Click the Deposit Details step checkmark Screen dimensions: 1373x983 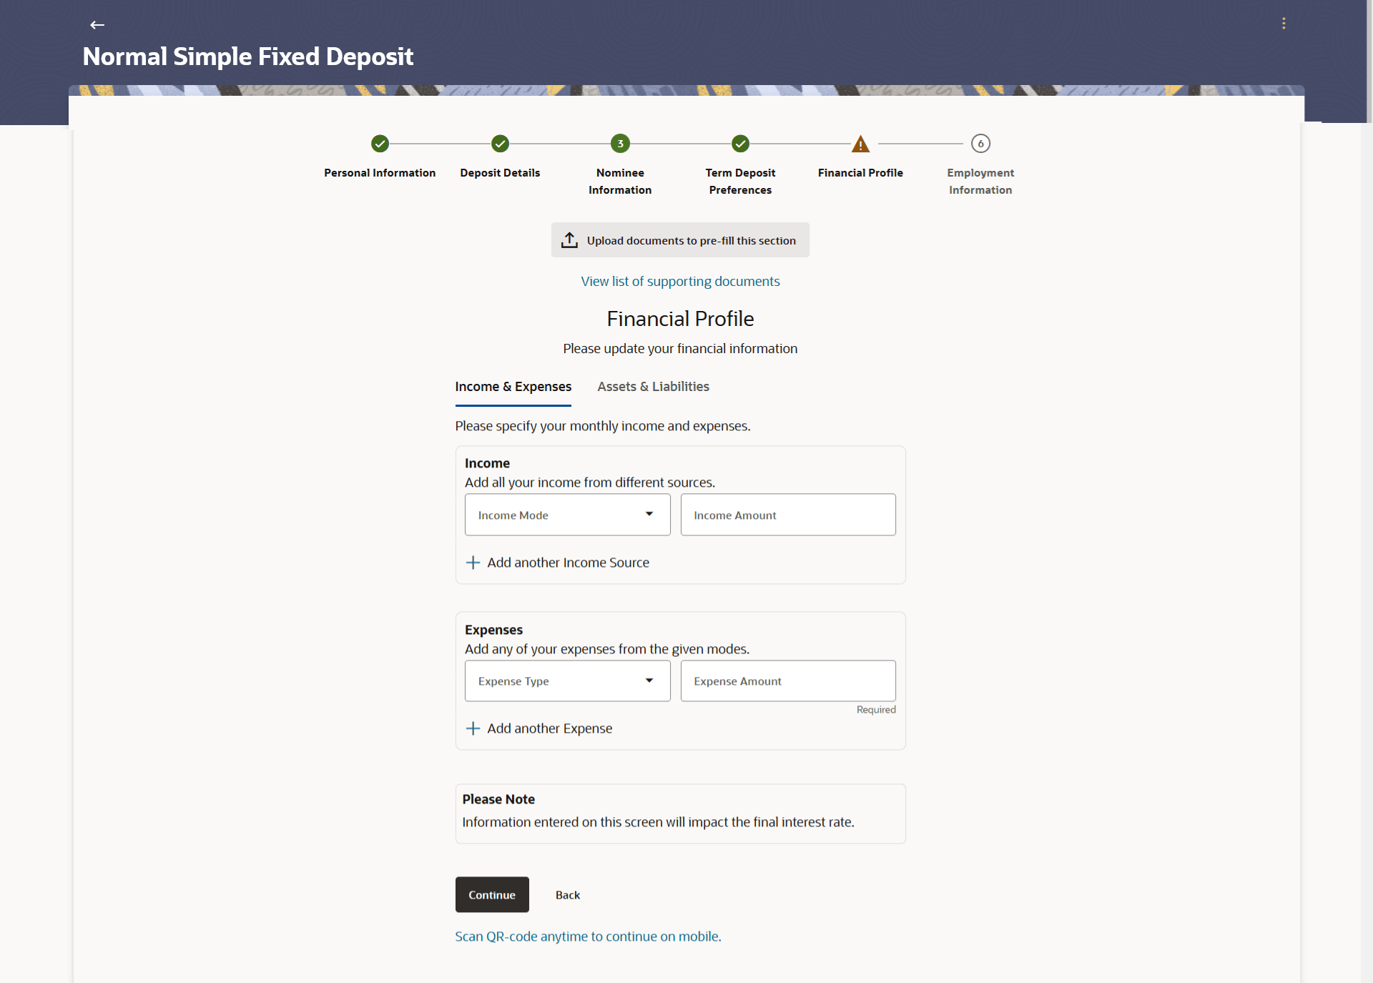tap(500, 144)
